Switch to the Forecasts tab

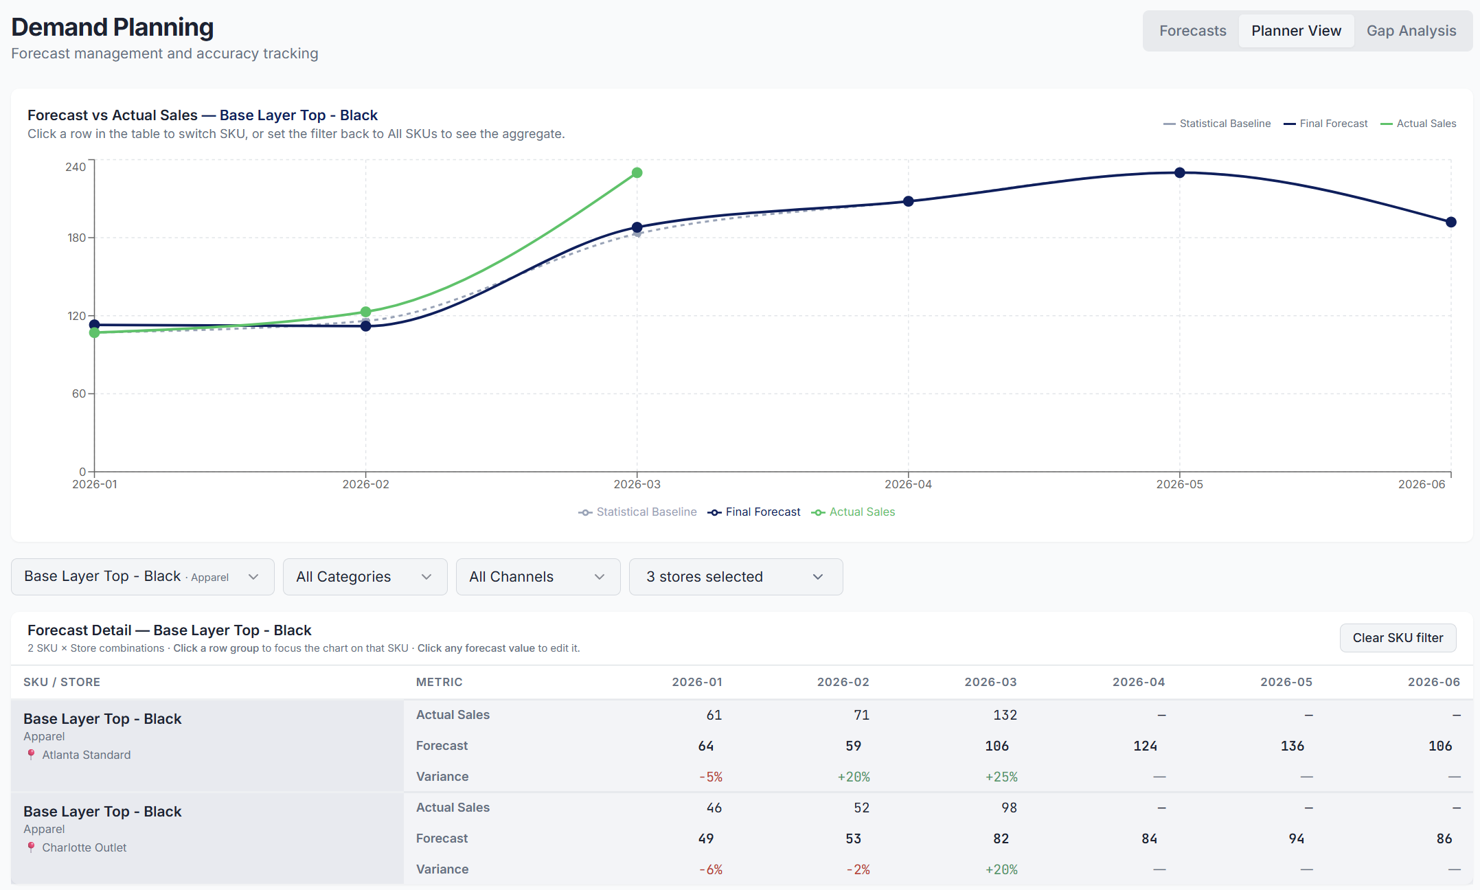tap(1192, 30)
